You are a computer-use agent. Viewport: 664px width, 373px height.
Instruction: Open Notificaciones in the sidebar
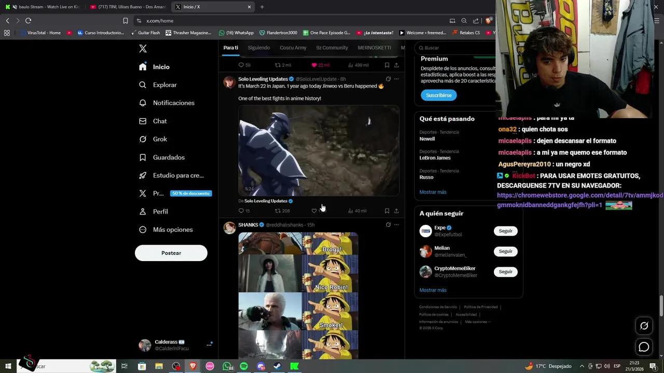(167, 103)
